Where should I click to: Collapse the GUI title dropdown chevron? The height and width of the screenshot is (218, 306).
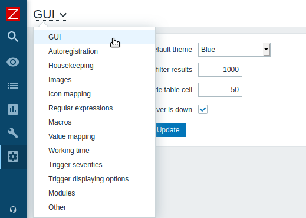point(63,15)
